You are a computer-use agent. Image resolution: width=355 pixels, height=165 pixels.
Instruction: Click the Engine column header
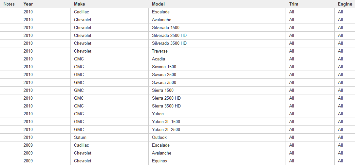(x=345, y=4)
